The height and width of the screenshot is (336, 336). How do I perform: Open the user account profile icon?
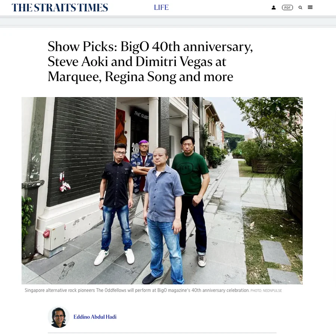coord(273,7)
